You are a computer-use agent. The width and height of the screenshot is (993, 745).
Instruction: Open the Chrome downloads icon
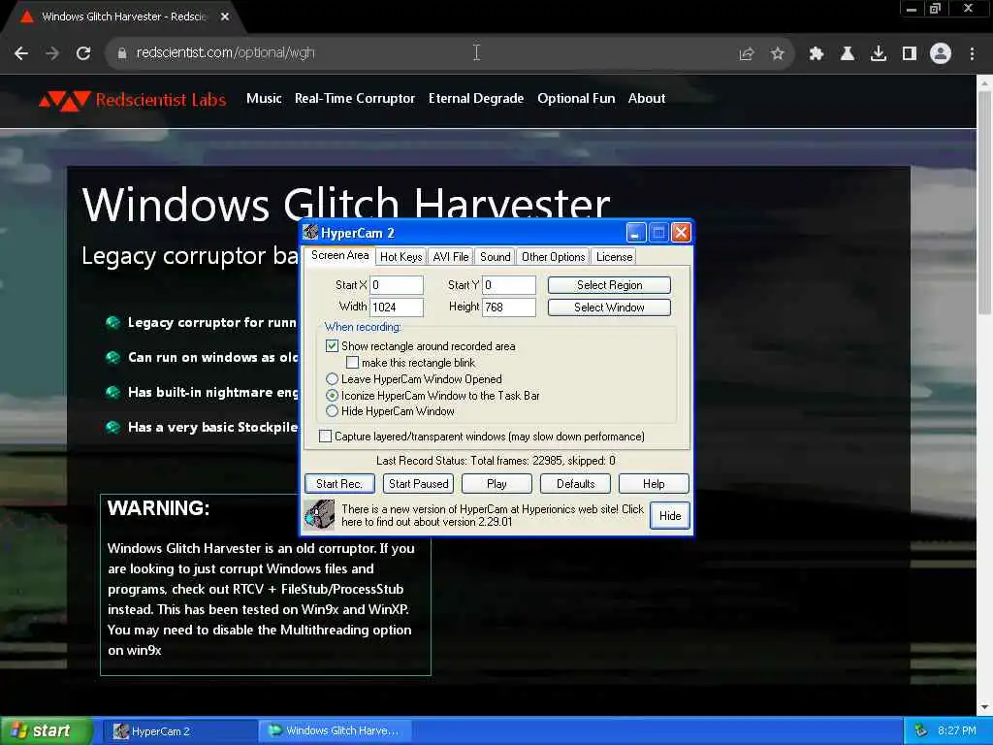pyautogui.click(x=879, y=54)
